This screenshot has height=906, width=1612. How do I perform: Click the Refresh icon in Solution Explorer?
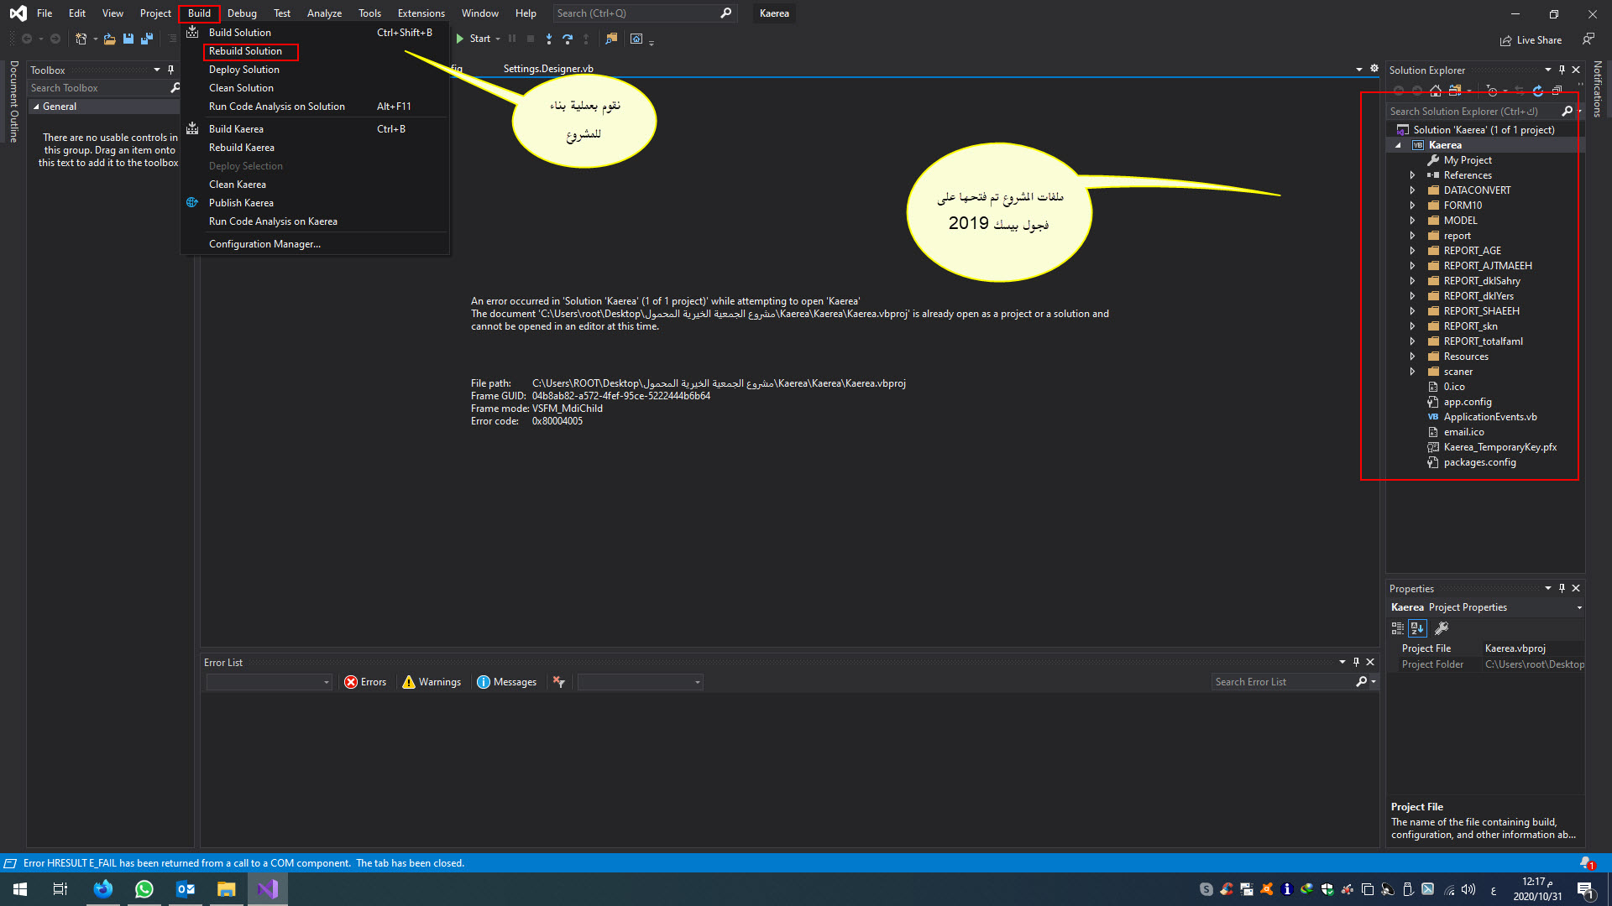1538,91
